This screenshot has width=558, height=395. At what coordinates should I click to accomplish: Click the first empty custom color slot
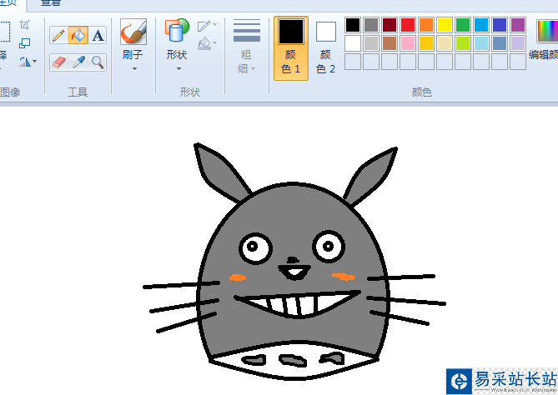[x=353, y=62]
